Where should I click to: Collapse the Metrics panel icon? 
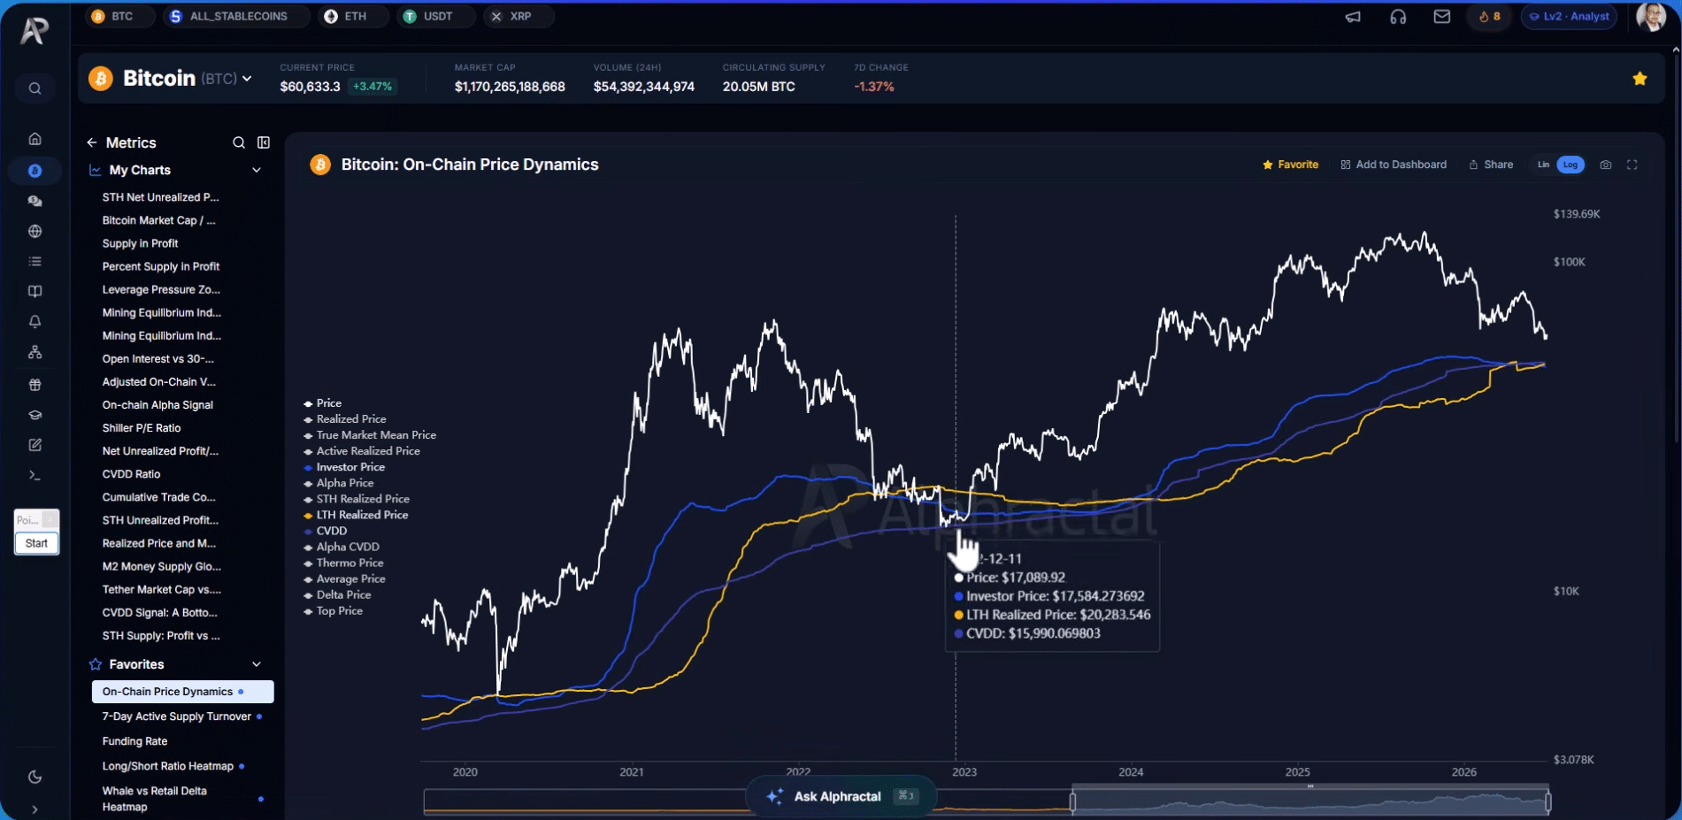click(x=264, y=142)
